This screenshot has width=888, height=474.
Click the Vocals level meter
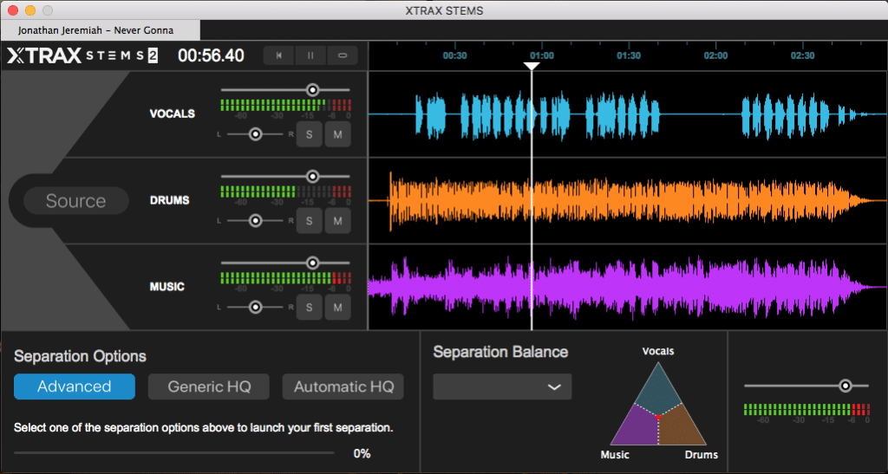(x=285, y=105)
